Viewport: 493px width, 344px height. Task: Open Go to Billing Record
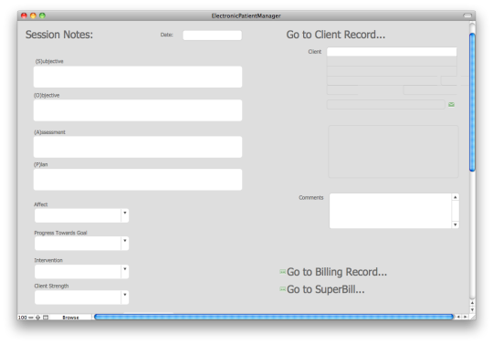(337, 272)
